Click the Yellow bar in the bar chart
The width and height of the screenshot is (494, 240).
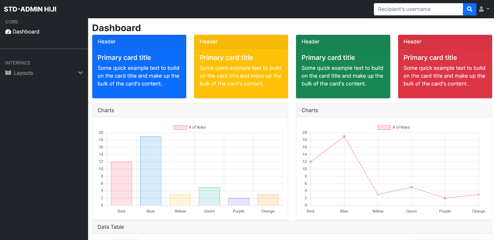click(x=180, y=200)
